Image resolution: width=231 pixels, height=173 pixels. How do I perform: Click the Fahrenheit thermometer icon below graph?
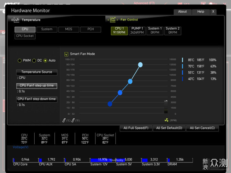tap(73, 120)
